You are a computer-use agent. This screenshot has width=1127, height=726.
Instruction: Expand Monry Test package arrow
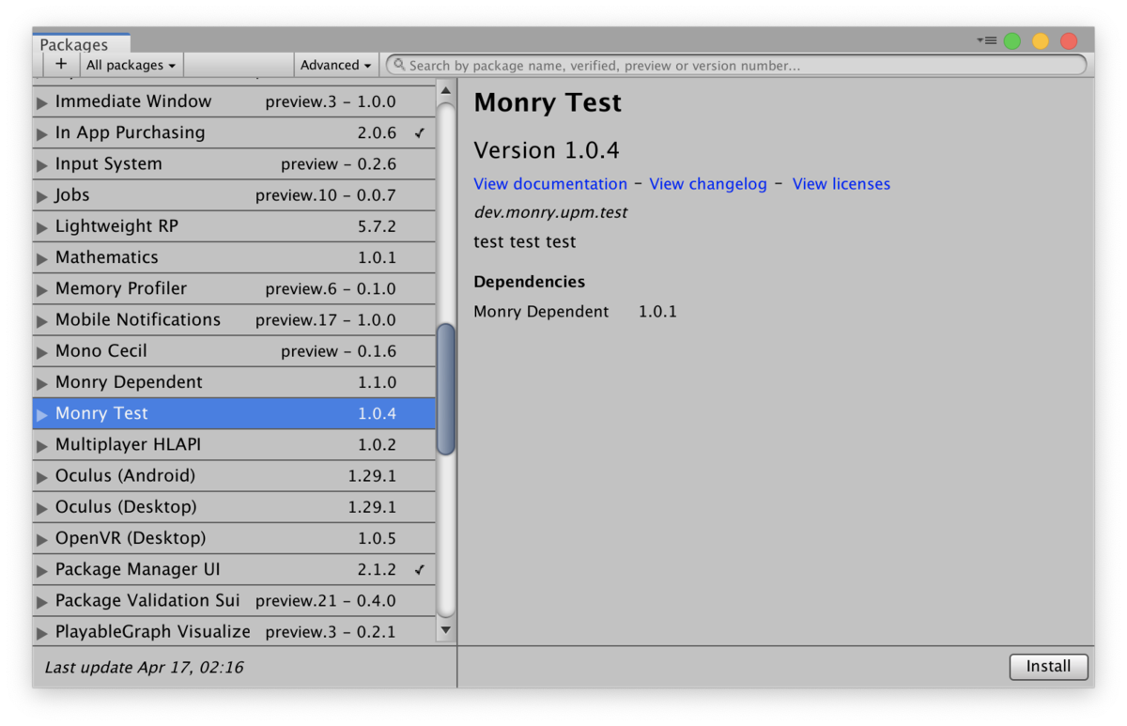click(41, 414)
